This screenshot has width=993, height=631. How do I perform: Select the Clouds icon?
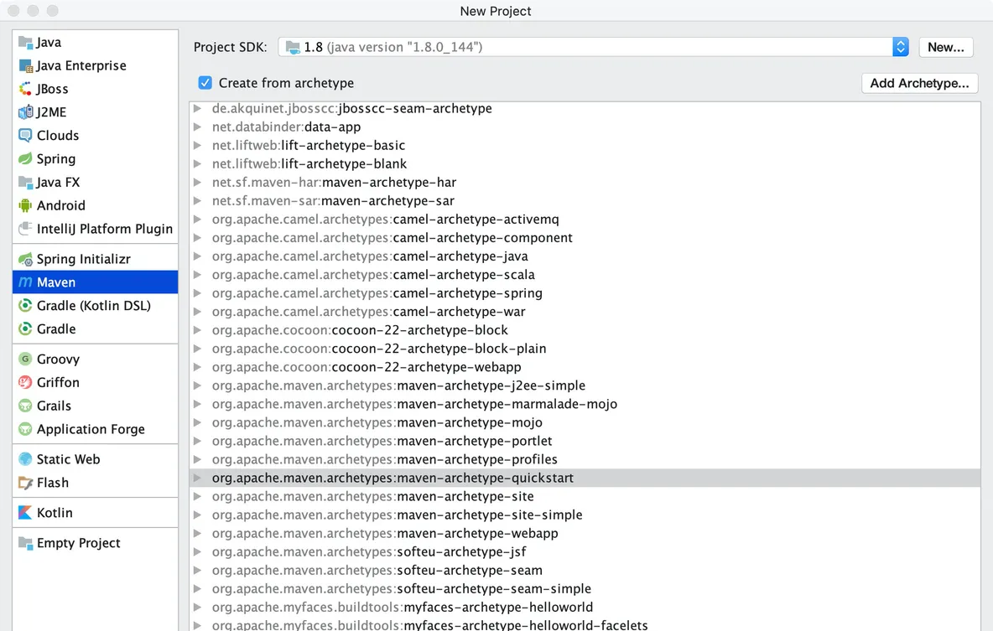point(25,136)
